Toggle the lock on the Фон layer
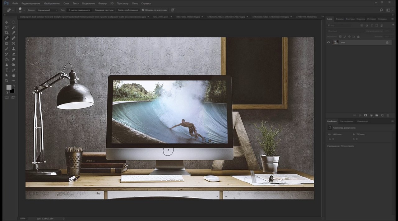Image resolution: width=398 pixels, height=221 pixels. (x=387, y=42)
